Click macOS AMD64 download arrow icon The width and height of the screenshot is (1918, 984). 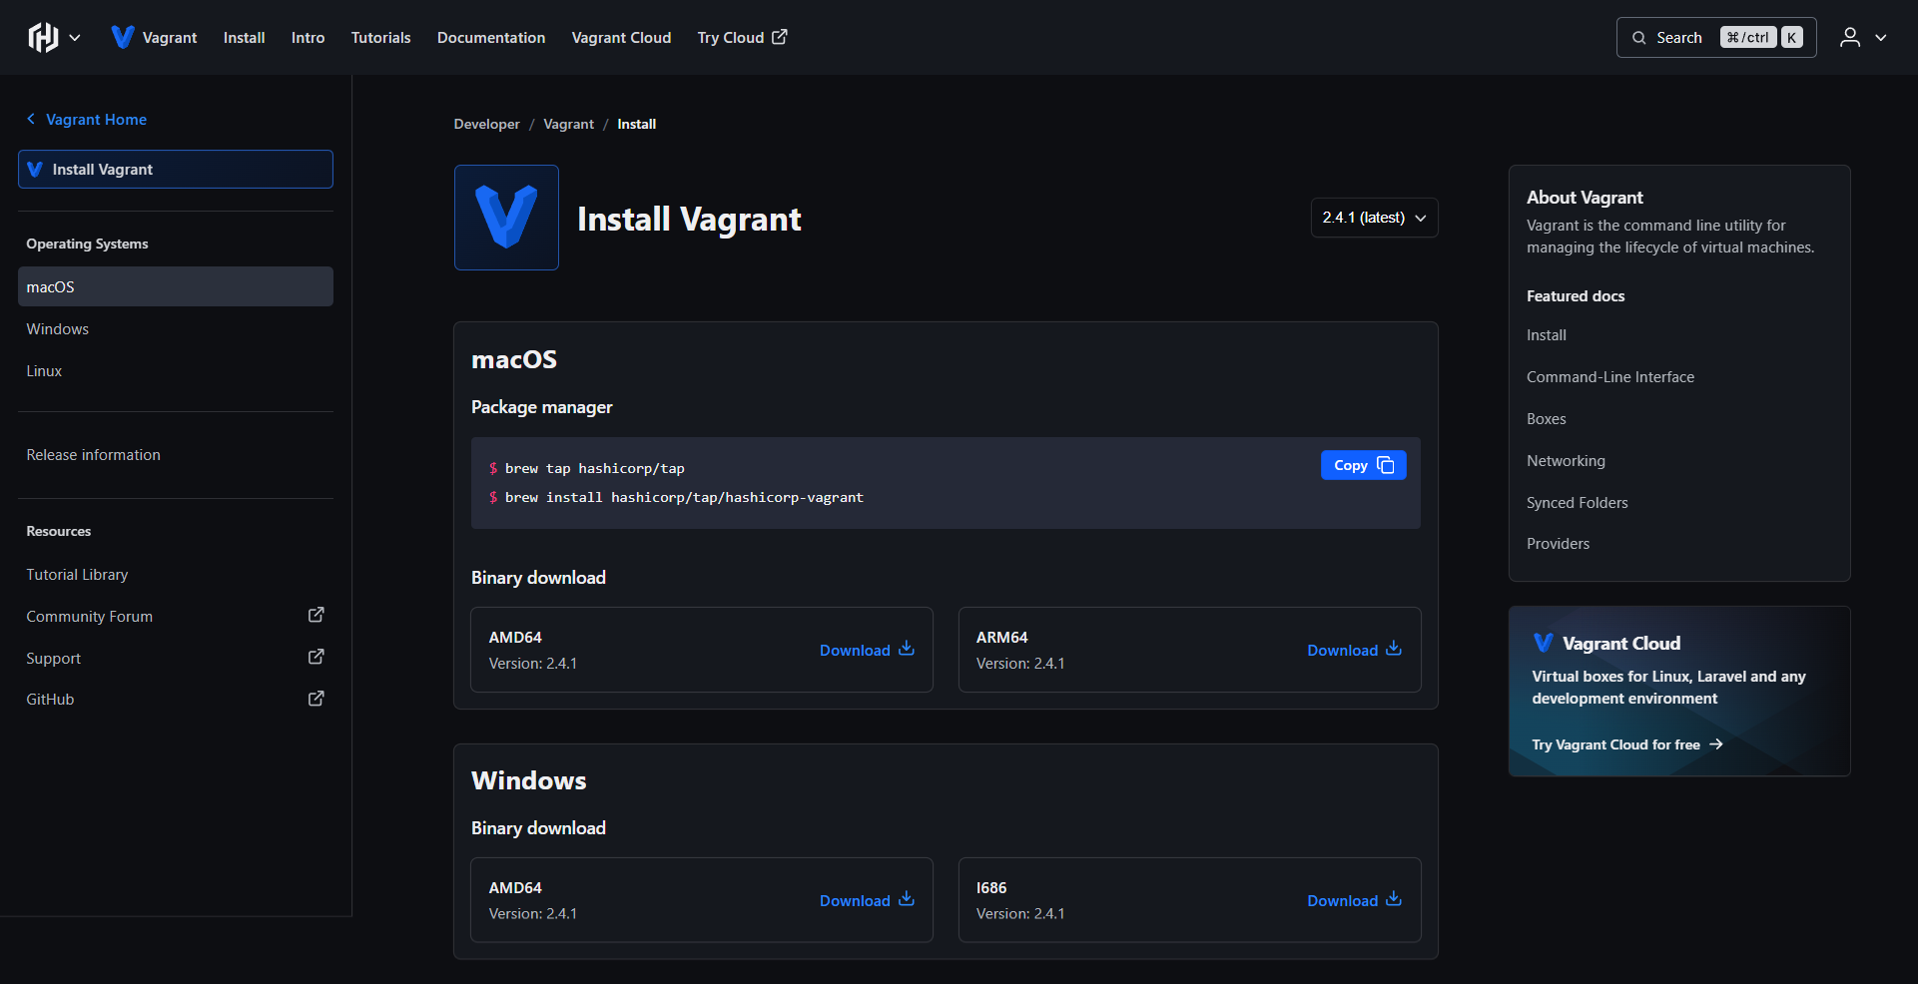[907, 649]
